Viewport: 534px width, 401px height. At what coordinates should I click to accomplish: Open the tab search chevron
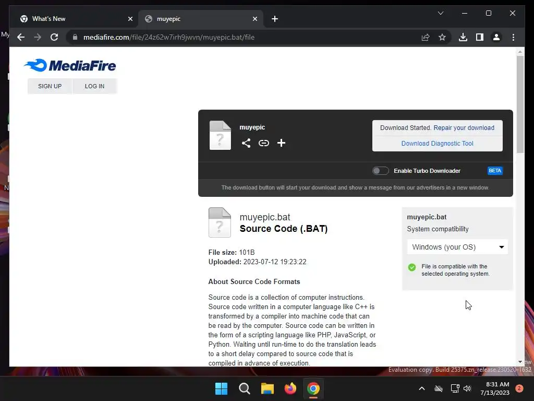[440, 13]
